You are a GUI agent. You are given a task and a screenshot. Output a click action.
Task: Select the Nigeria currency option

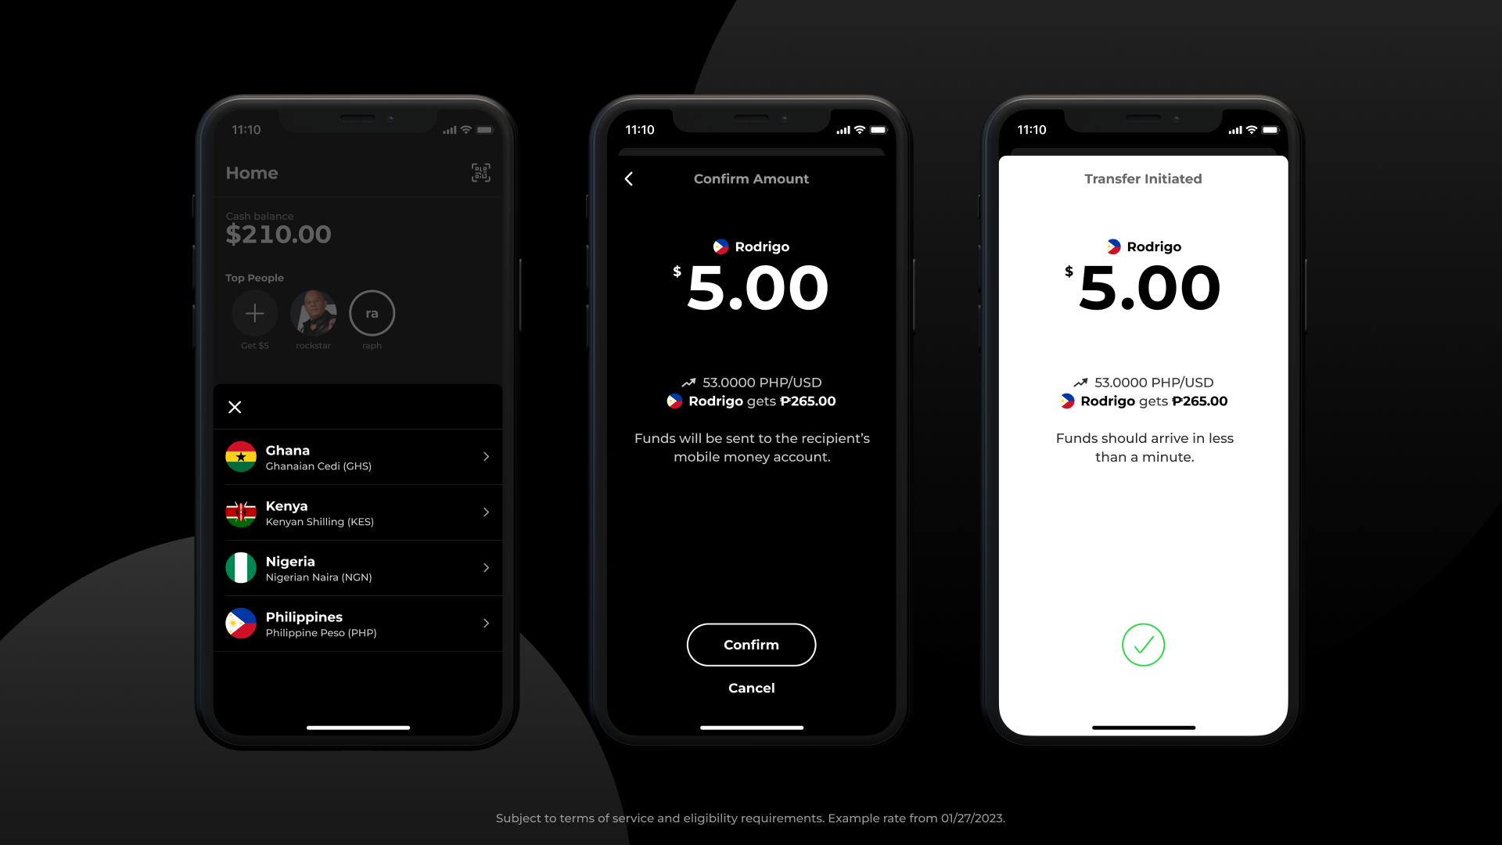point(358,567)
